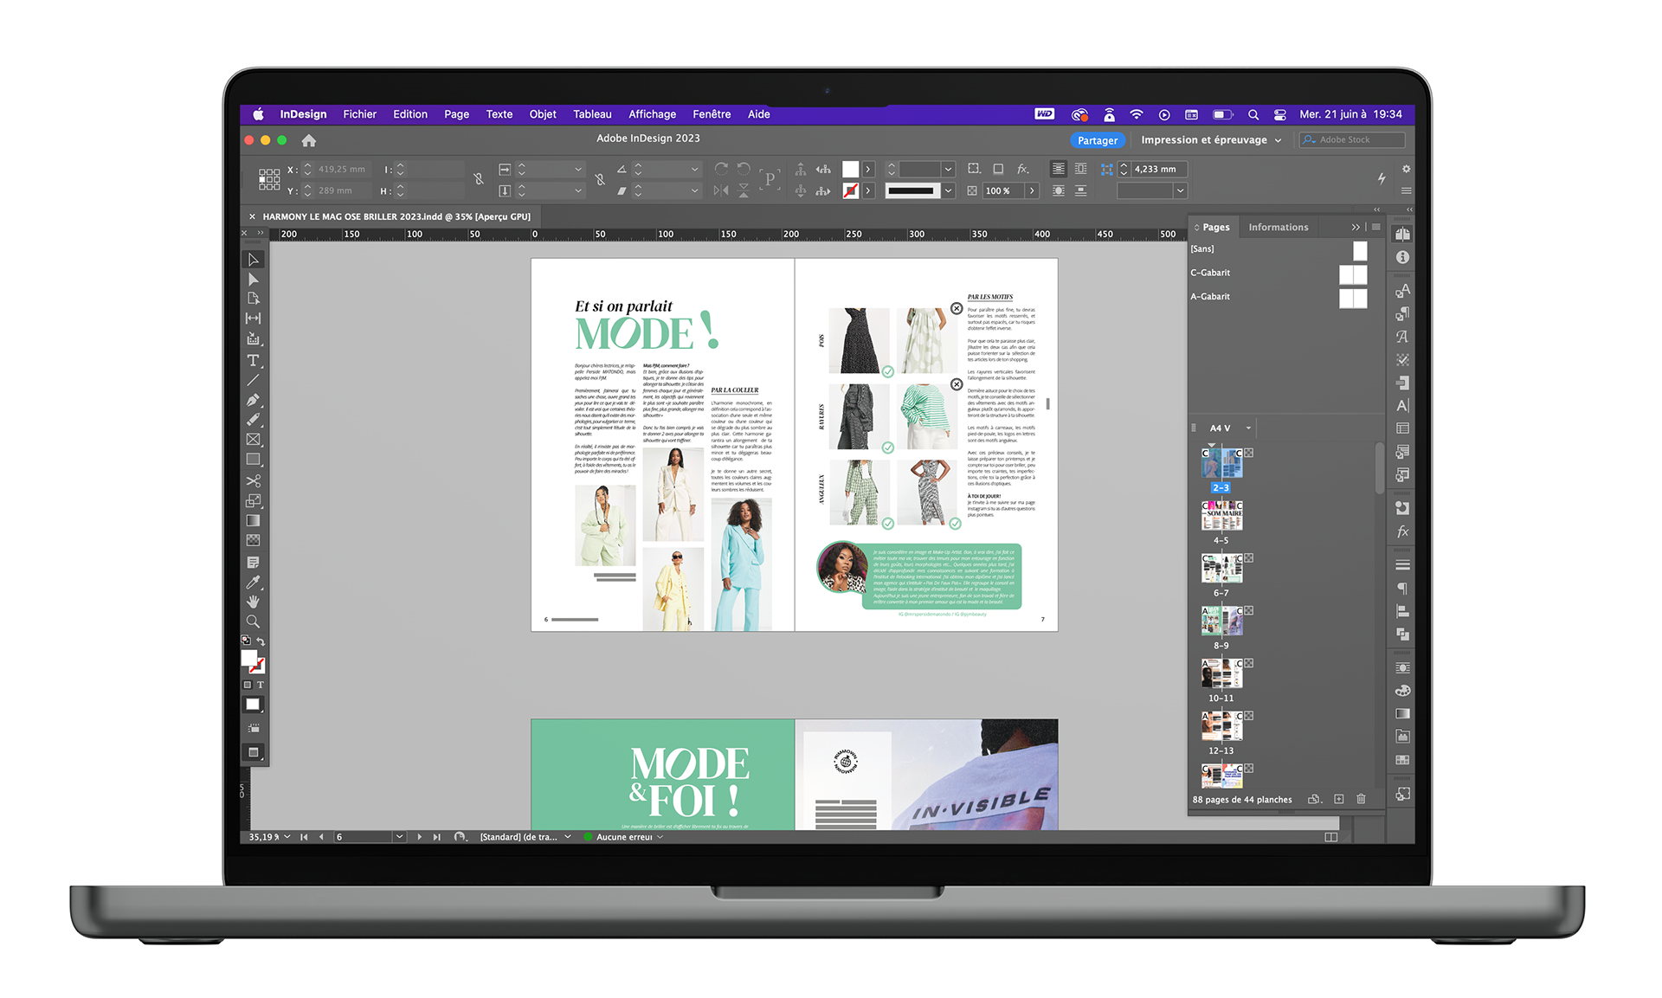Expand the zoom percentage 35,19 dropdown
1662x998 pixels.
[x=287, y=837]
